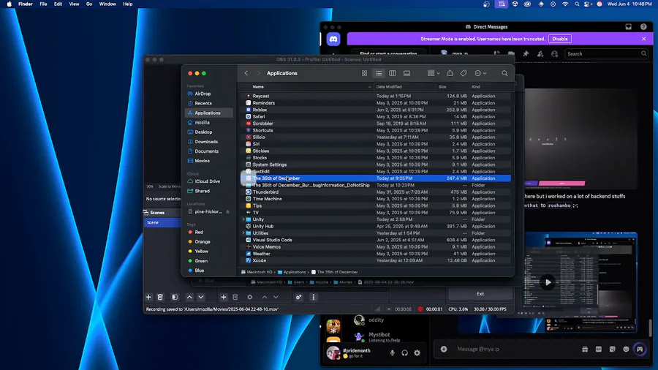Sort by Size column header
This screenshot has width=658, height=370.
coord(442,87)
